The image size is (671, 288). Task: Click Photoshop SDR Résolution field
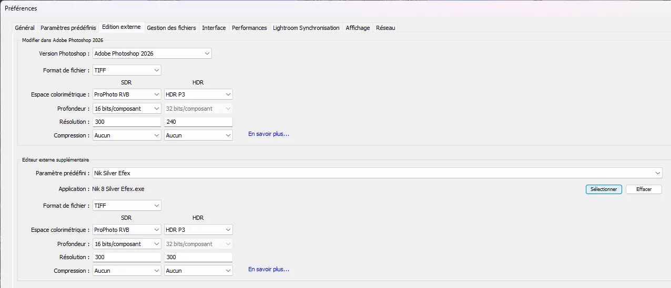pos(127,122)
